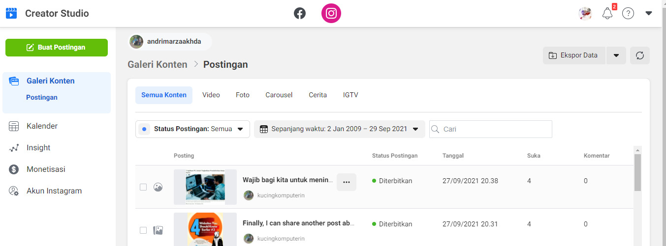
Task: Click Diterbitkan status on 20.31 row
Action: [x=392, y=224]
